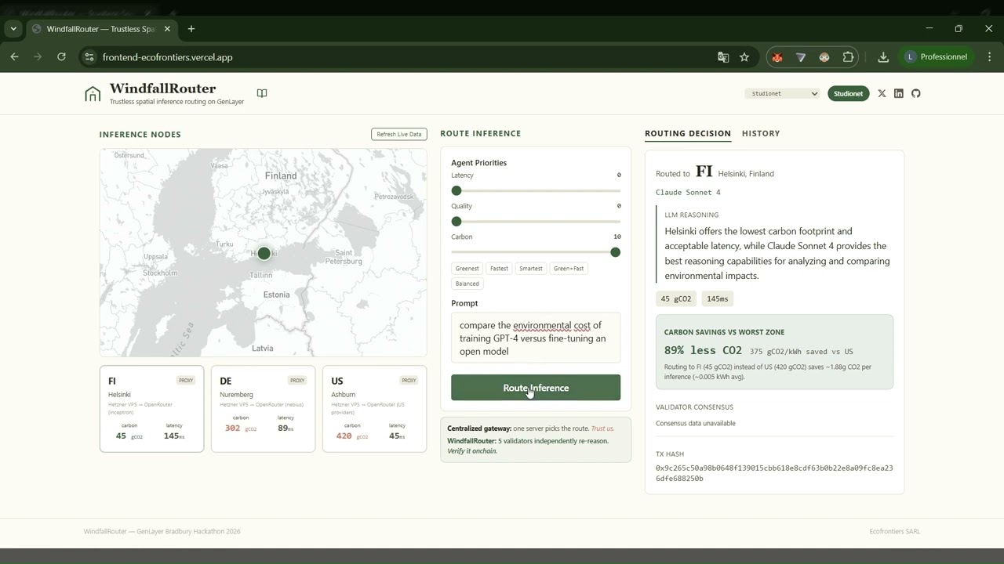Image resolution: width=1004 pixels, height=564 pixels.
Task: Click the WindfallRouter house logo icon
Action: (x=92, y=93)
